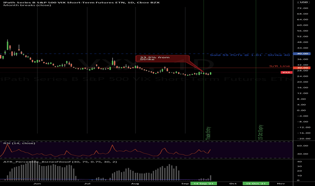Screen dimensions: 315x186
Task: Click the Aug label on time axis
Action: pos(135,184)
